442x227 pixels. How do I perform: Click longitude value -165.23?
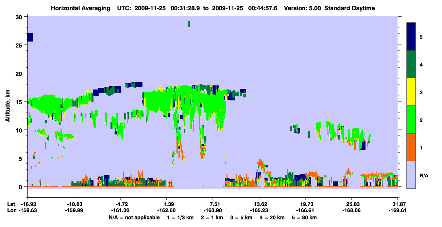point(259,210)
